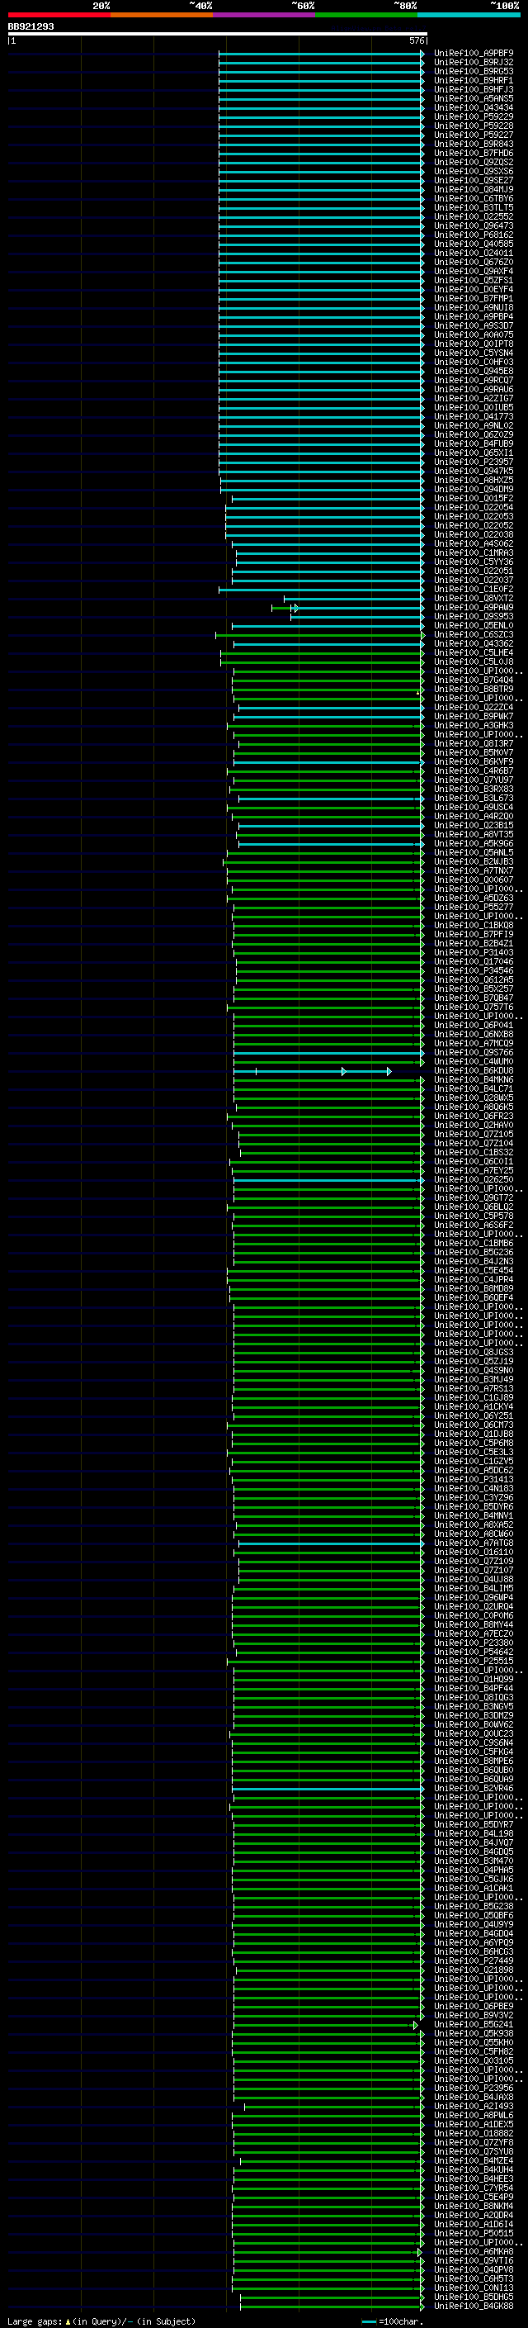This screenshot has width=528, height=2328.
Task: Open the hit UniRef100_A9PBF9
Action: 474,54
